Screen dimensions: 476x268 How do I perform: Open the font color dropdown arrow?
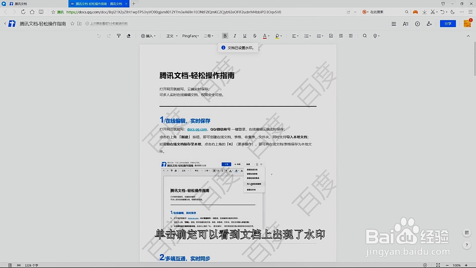pyautogui.click(x=269, y=36)
